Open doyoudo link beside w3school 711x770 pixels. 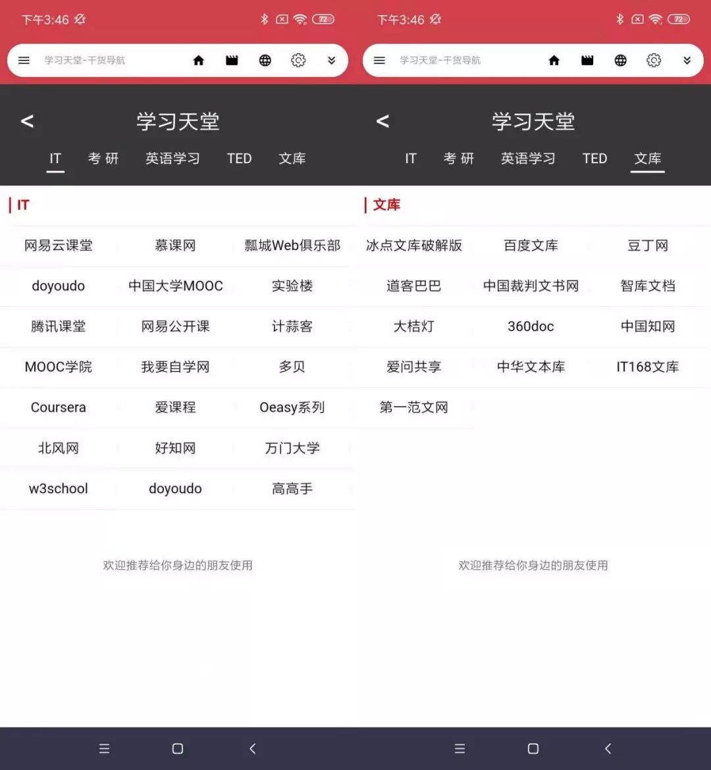tap(175, 488)
